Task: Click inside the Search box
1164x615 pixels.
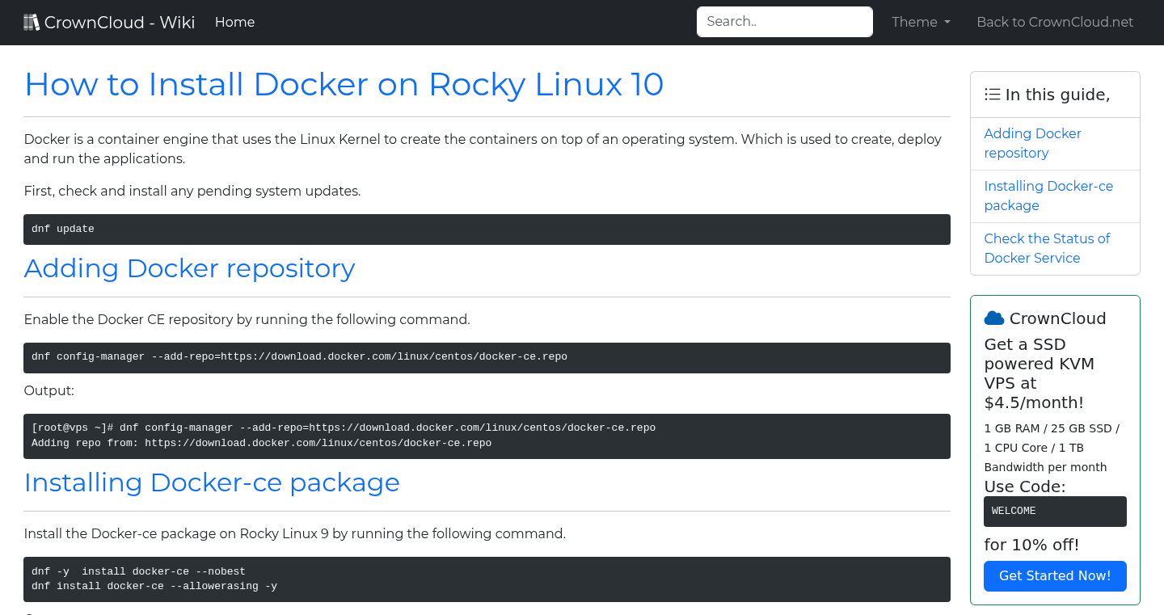Action: [783, 22]
